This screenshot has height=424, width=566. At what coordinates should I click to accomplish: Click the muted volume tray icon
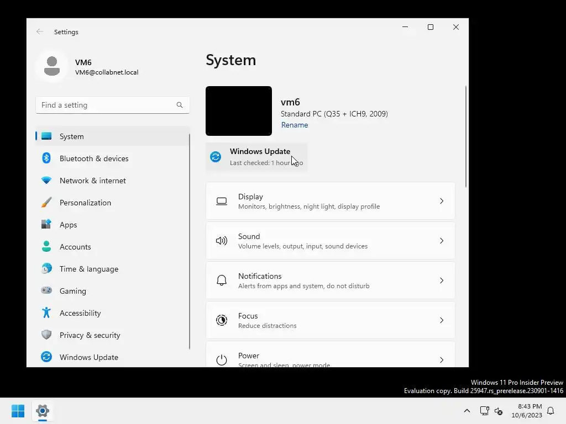click(x=499, y=411)
